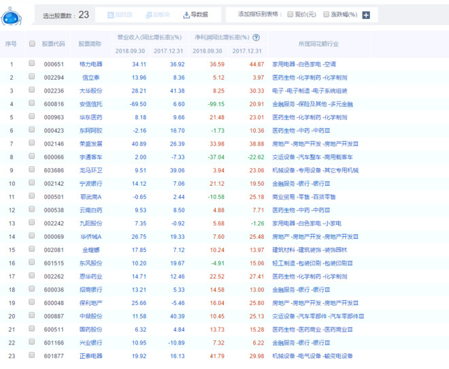This screenshot has height=369, width=449.
Task: Enable the 涨跌幅(%) checkbox
Action: click(326, 14)
